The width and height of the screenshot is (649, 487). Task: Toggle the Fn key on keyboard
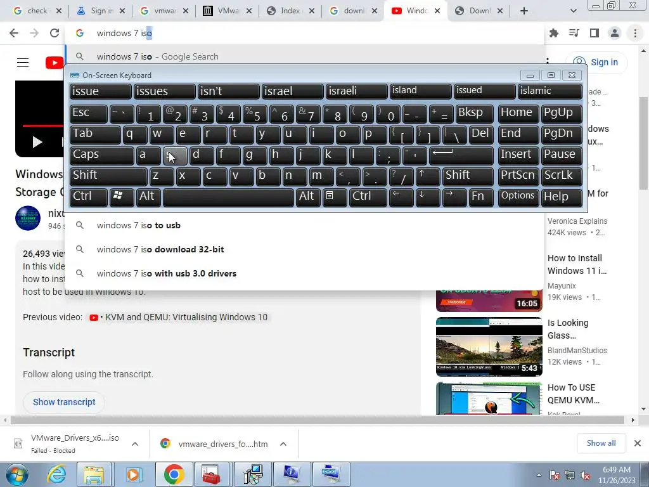coord(481,197)
